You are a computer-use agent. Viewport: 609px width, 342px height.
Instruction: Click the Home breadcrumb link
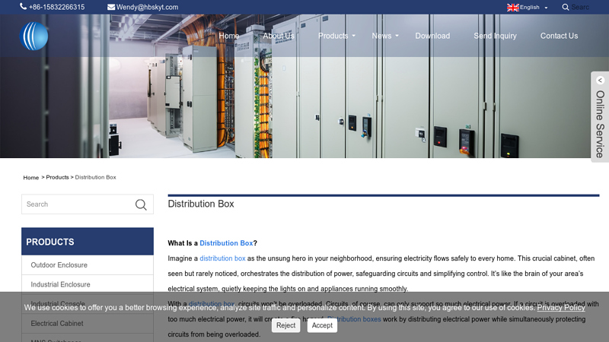(30, 178)
